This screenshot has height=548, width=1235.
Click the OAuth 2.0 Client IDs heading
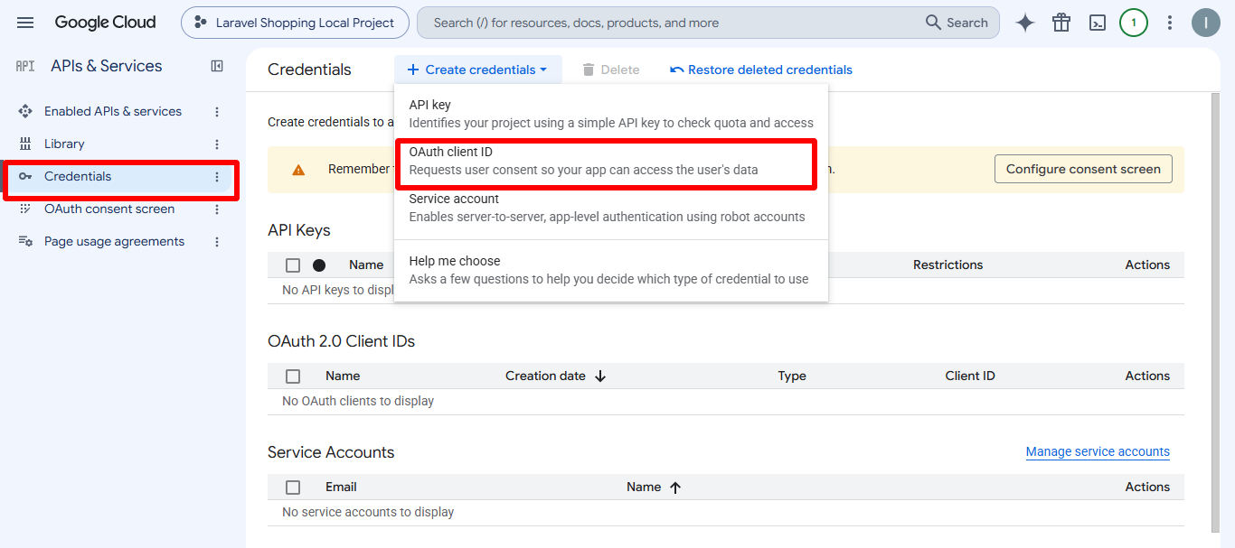(342, 341)
